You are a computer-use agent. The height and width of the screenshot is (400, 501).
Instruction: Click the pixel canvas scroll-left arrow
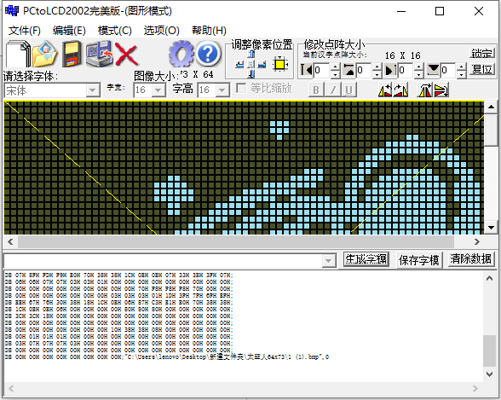pyautogui.click(x=10, y=241)
